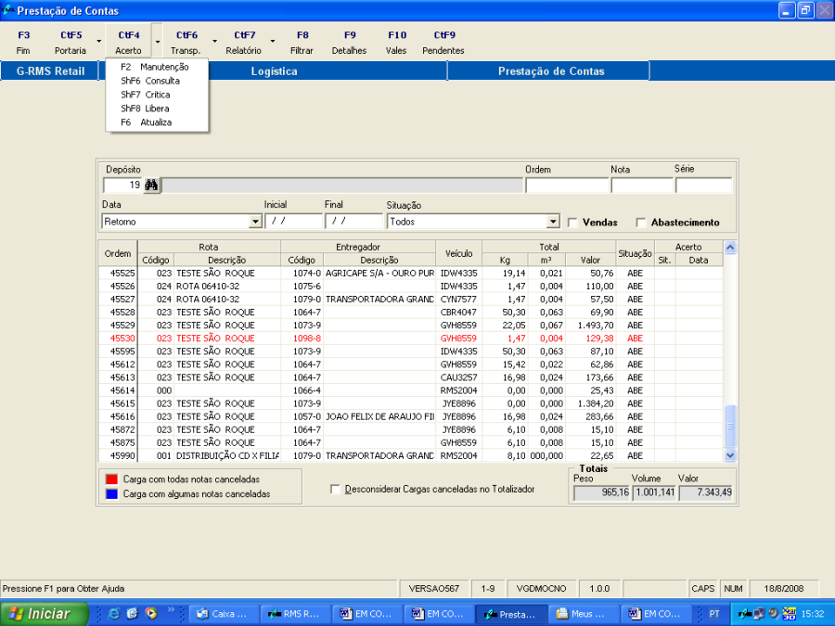This screenshot has width=835, height=626.
Task: Click the system tray clock 15:32
Action: point(813,614)
